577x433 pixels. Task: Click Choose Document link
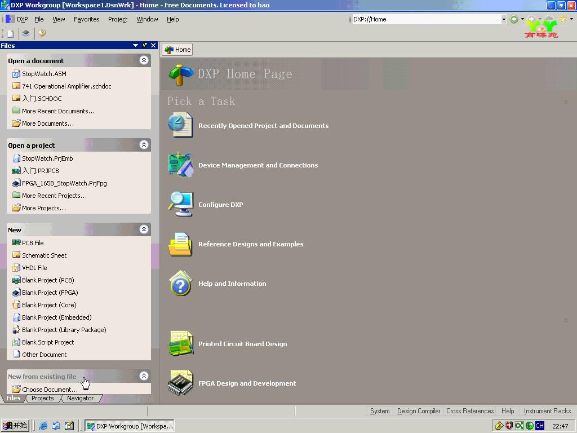pos(50,389)
